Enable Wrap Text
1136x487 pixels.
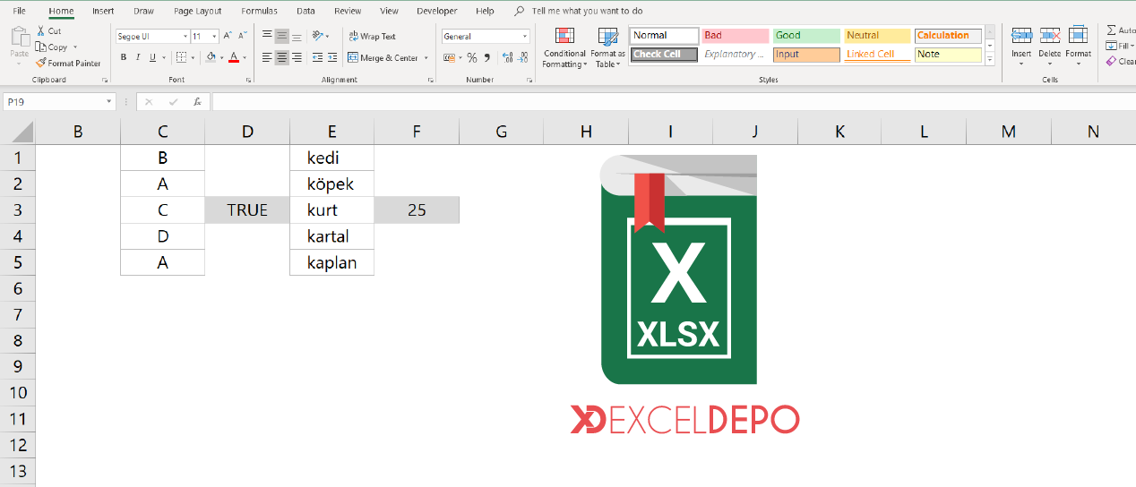pos(372,36)
